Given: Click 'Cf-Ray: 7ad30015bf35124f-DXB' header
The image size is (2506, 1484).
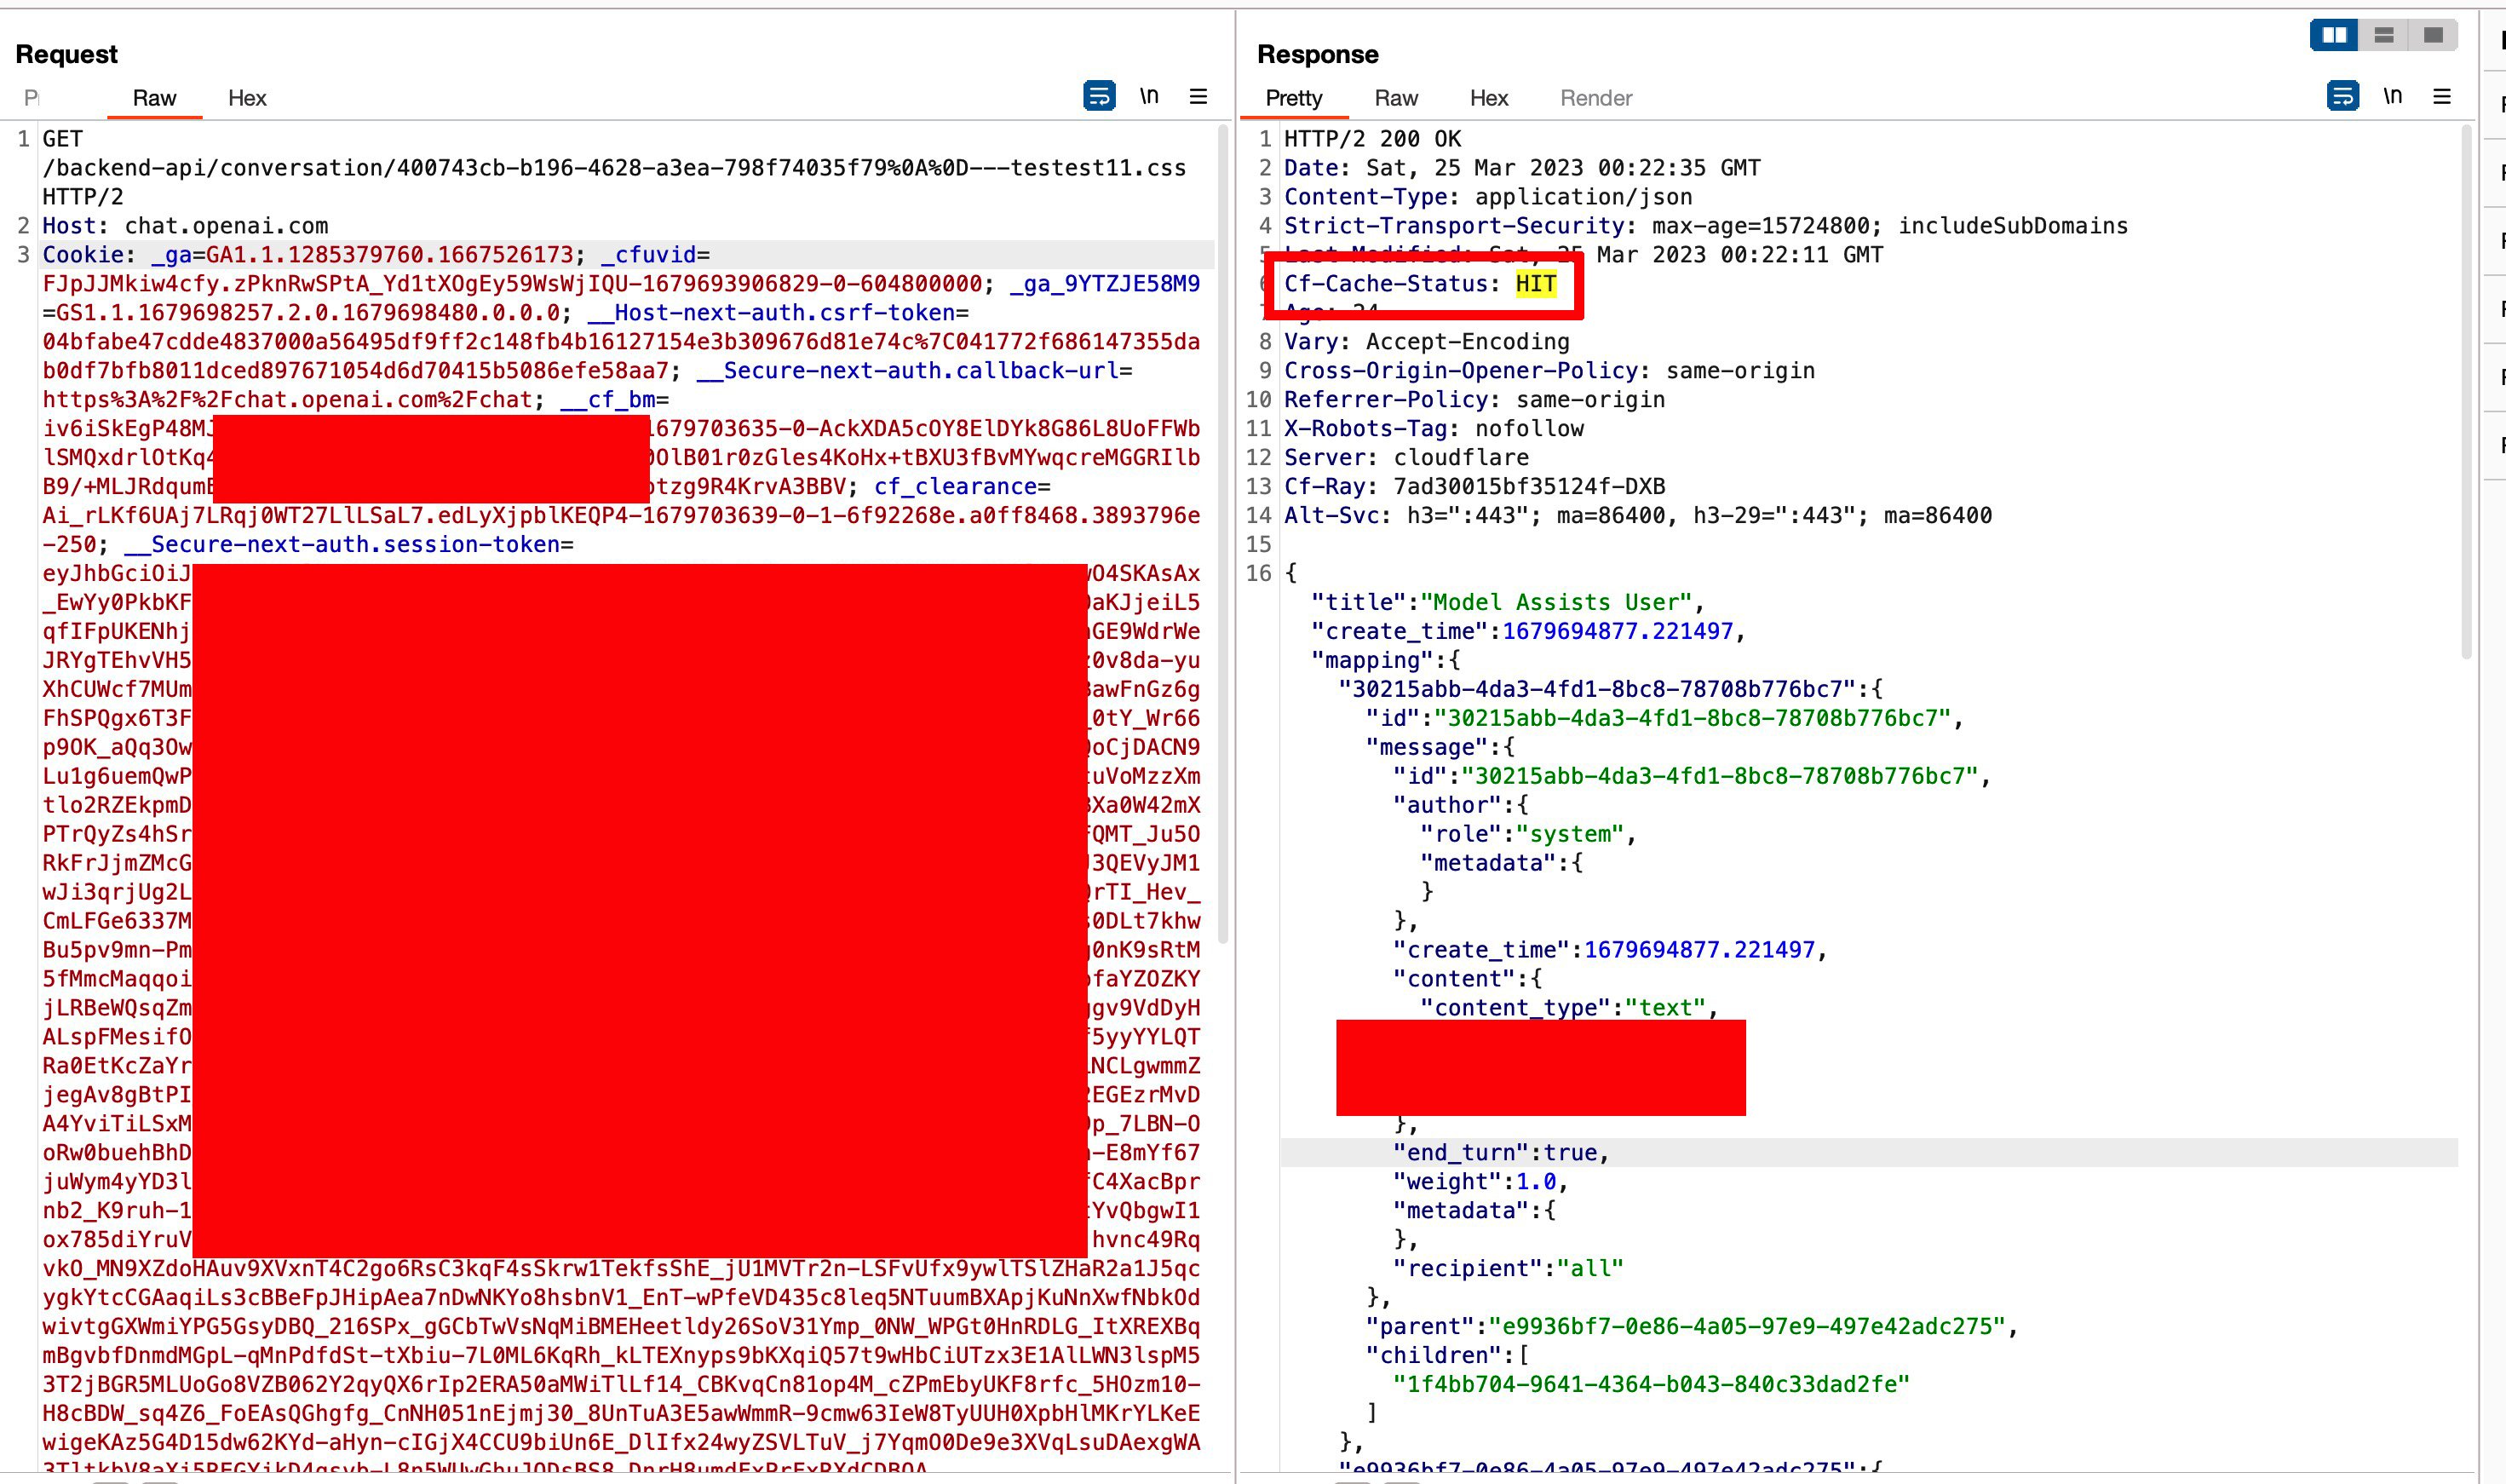Looking at the screenshot, I should [x=1474, y=487].
